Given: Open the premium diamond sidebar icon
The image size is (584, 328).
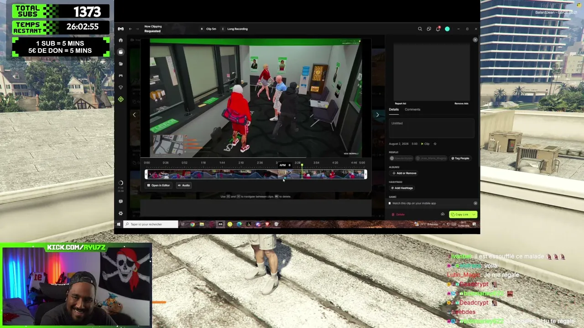Looking at the screenshot, I should [x=120, y=87].
